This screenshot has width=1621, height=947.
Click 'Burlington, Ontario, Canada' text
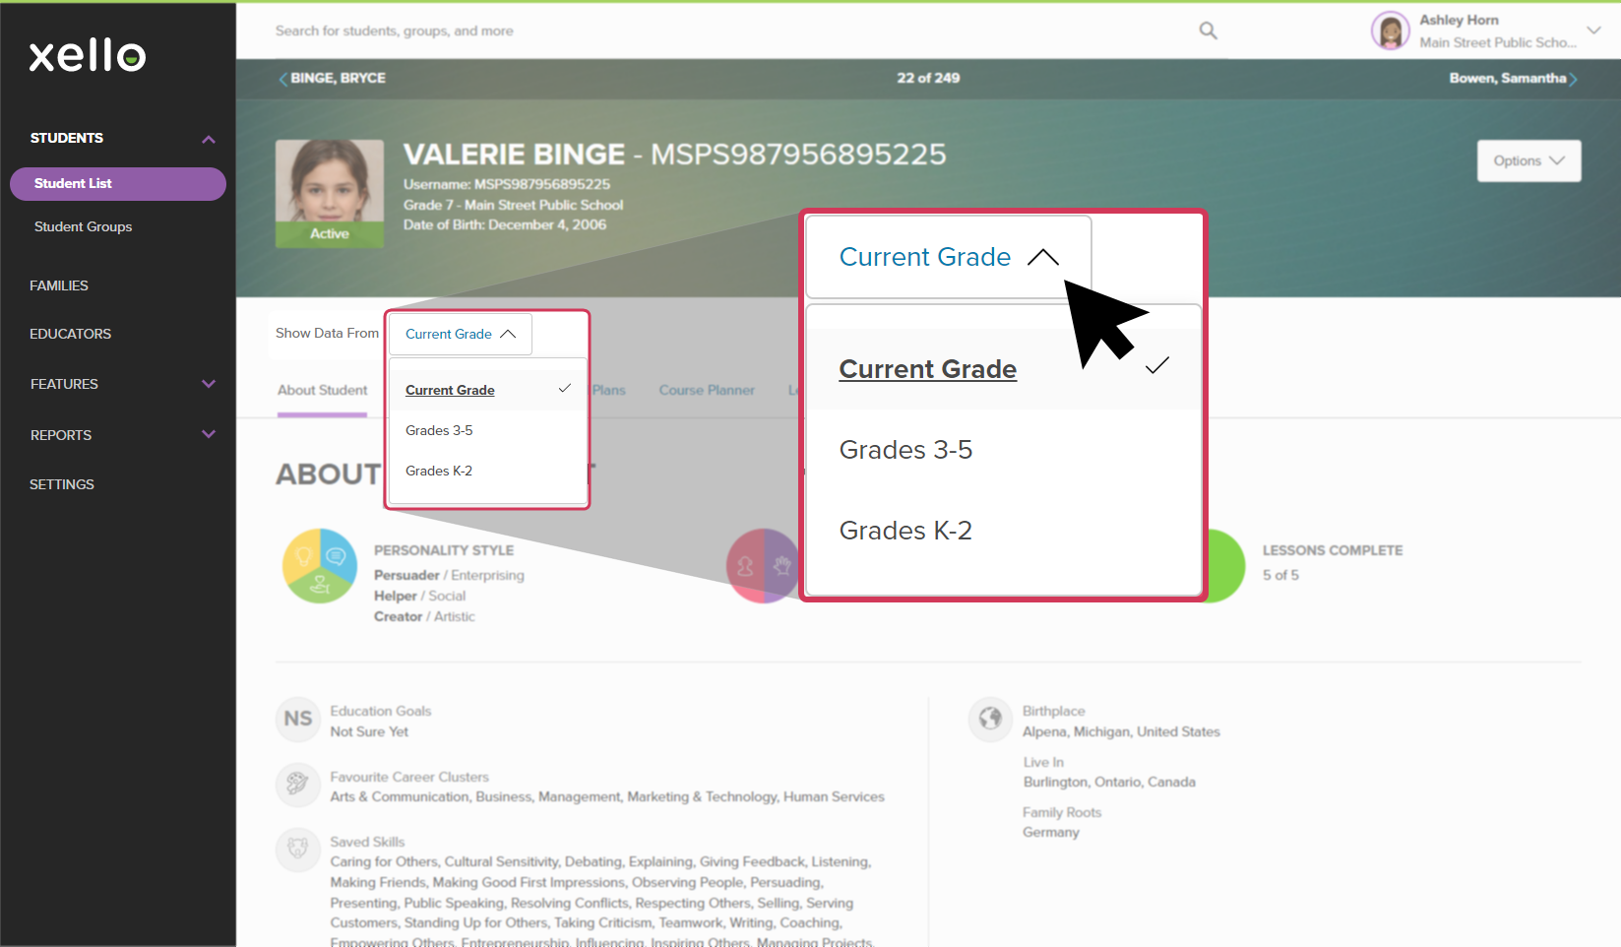click(1109, 782)
